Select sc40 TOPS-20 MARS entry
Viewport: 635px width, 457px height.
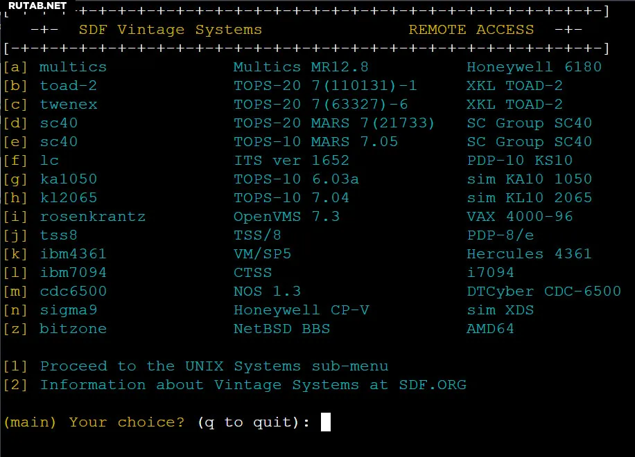pyautogui.click(x=58, y=123)
